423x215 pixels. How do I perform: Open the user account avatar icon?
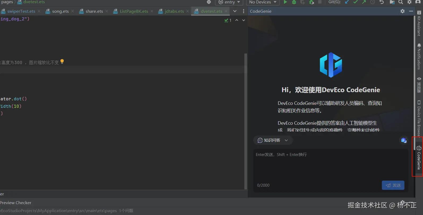point(418,2)
